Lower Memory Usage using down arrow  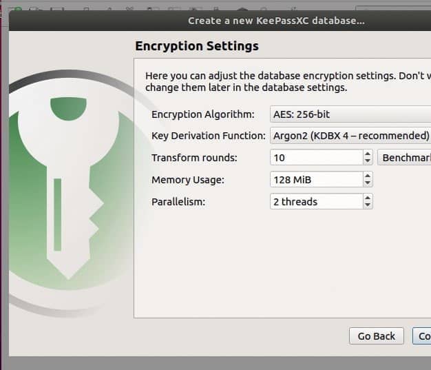[x=368, y=183]
